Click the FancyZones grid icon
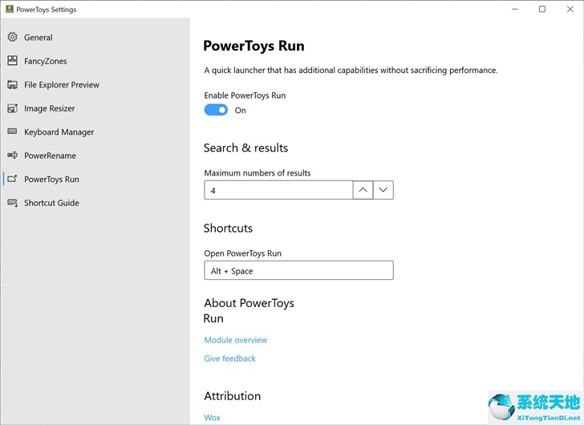The image size is (584, 425). (12, 61)
